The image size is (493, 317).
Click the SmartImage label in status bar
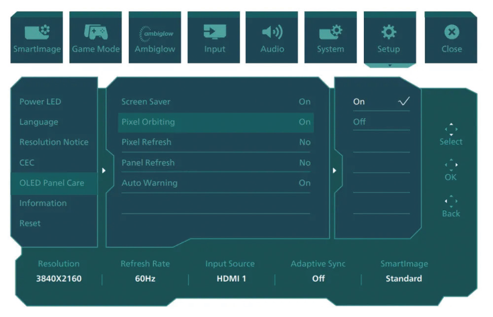click(404, 264)
